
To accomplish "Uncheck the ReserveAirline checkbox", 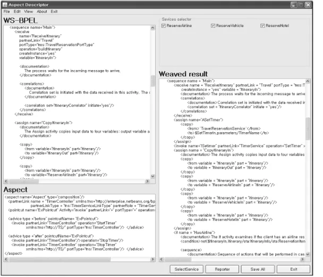I will [164, 25].
